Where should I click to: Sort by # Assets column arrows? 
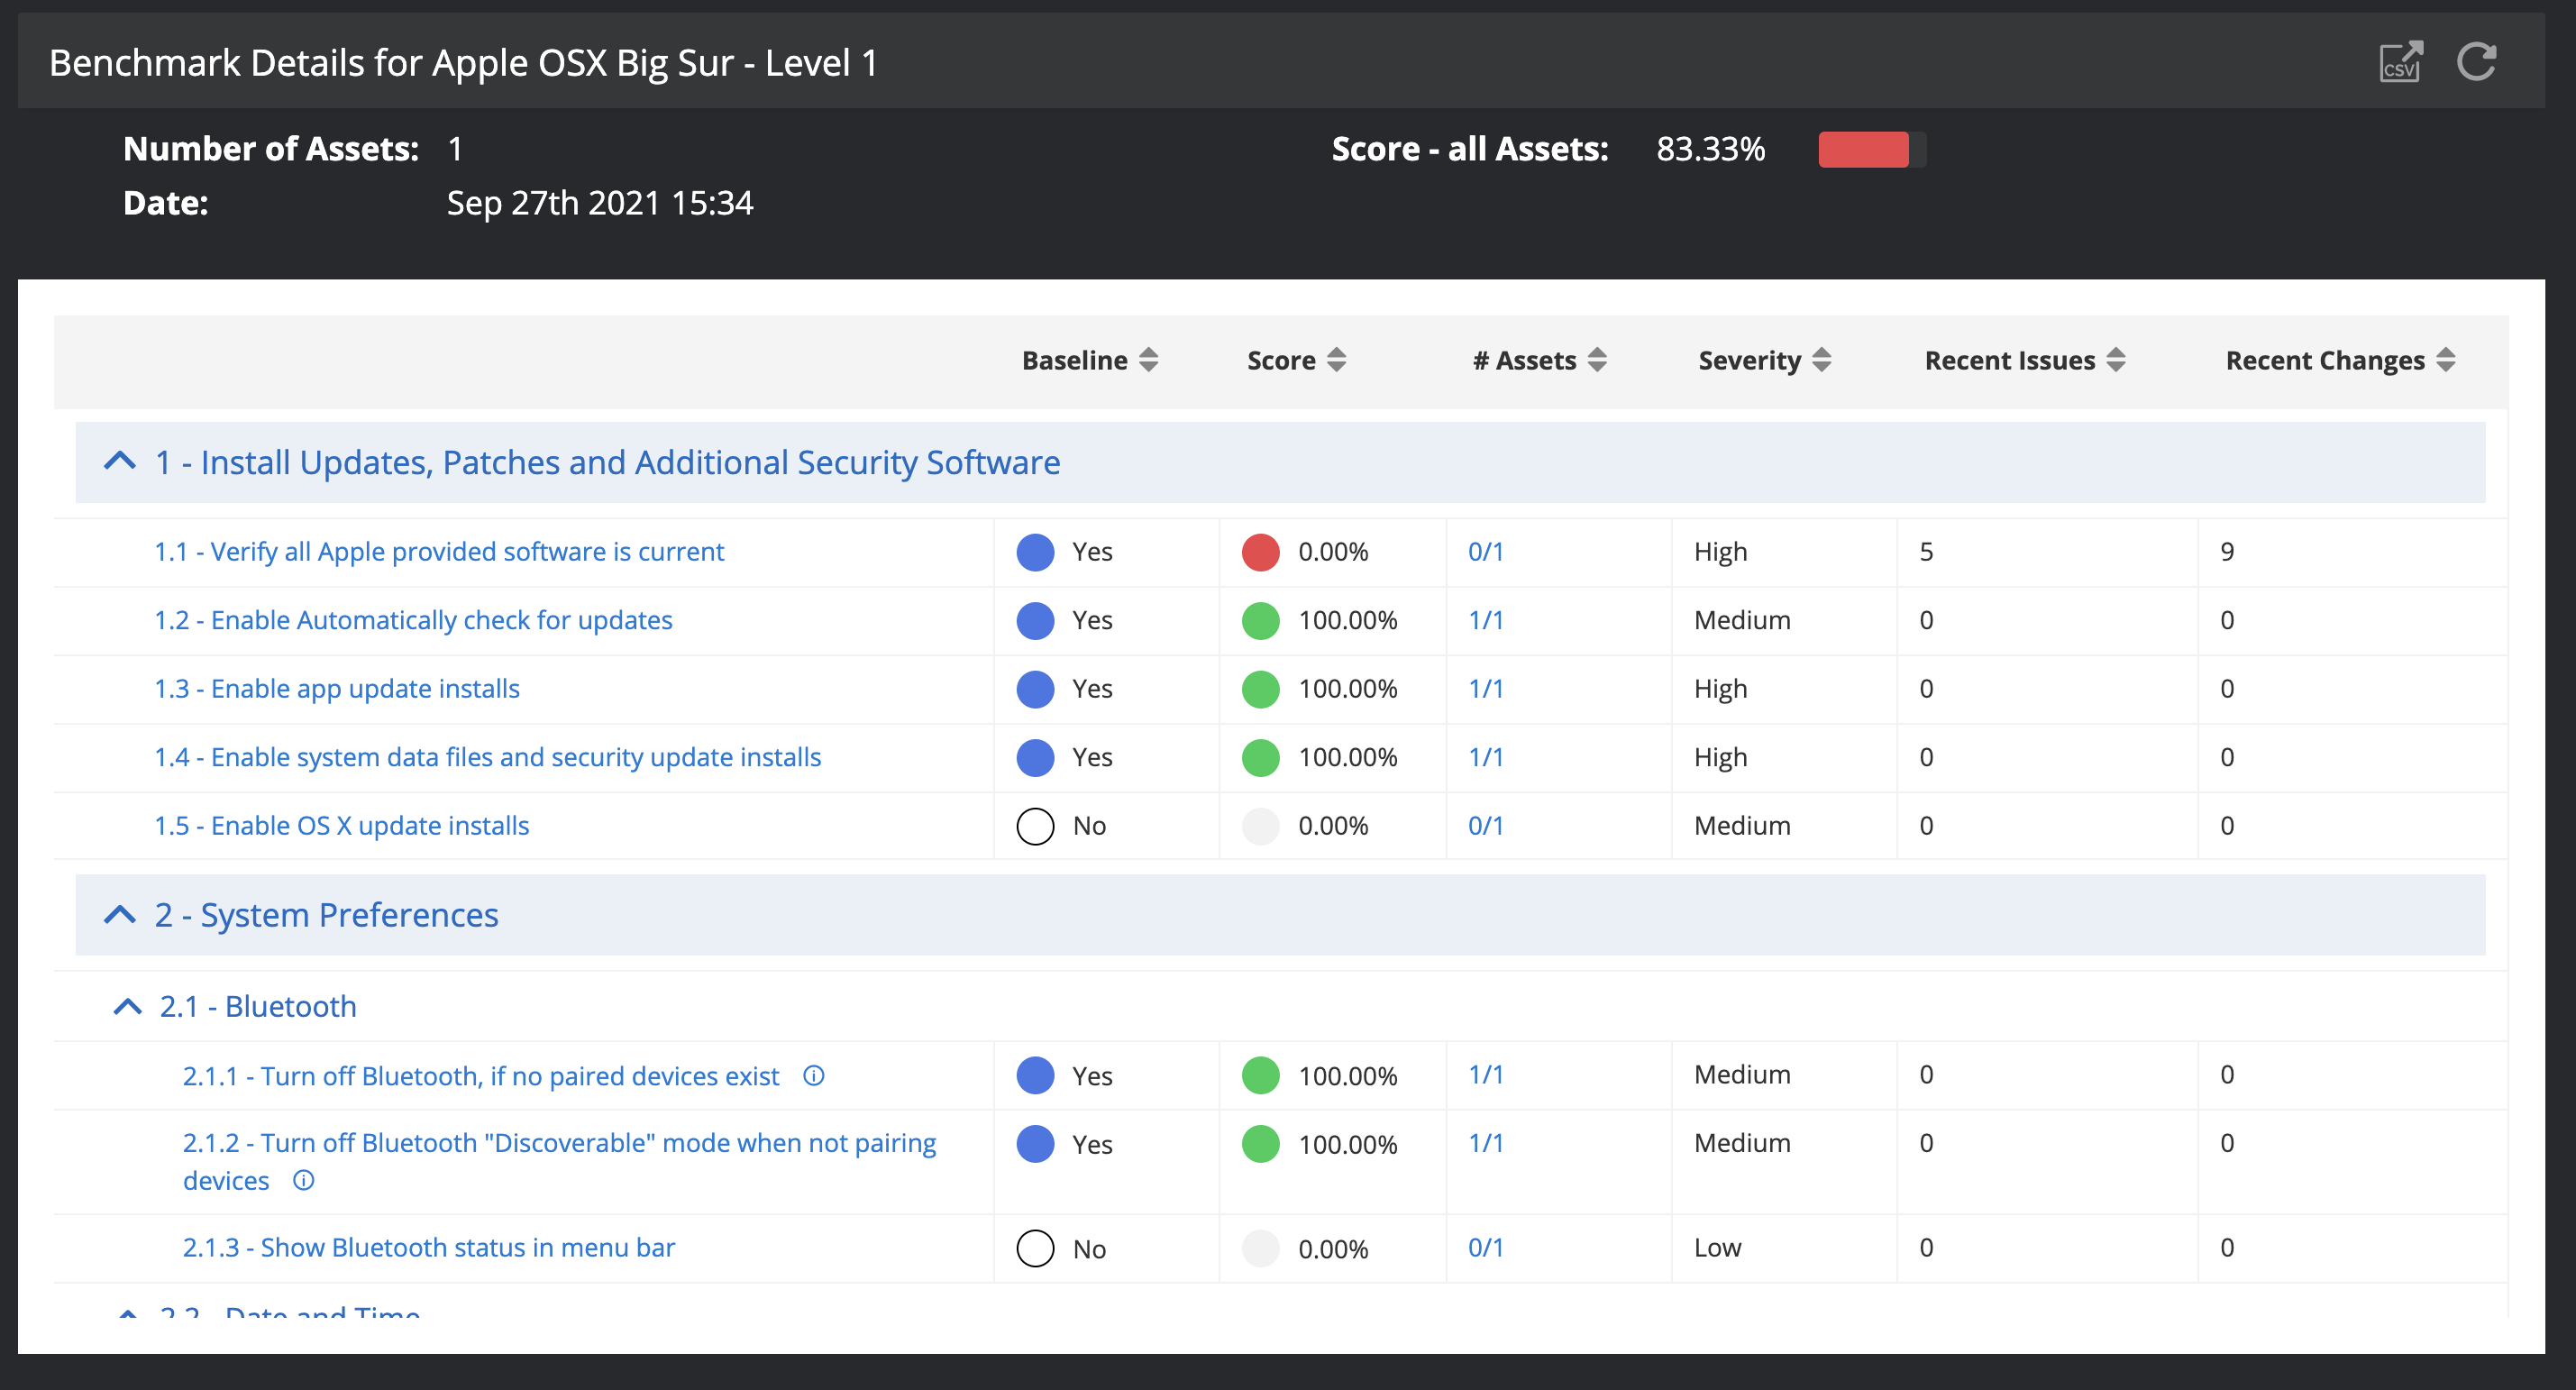1597,360
